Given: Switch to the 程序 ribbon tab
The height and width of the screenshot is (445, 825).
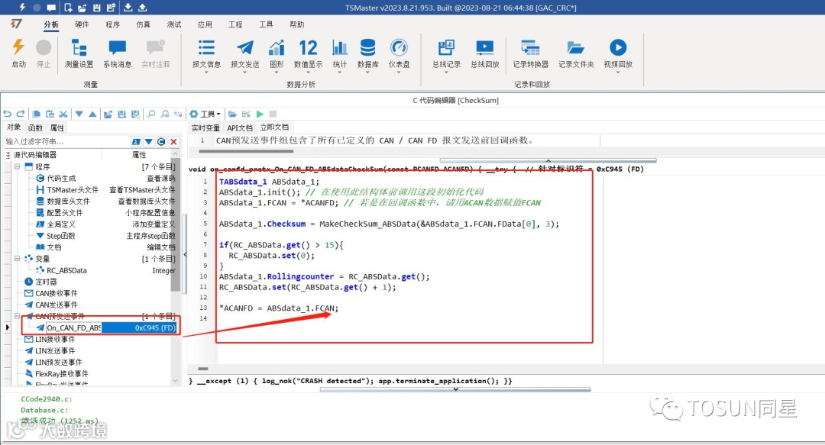Looking at the screenshot, I should [112, 24].
